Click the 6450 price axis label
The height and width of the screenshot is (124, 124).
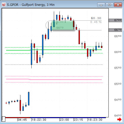pyautogui.click(x=118, y=100)
